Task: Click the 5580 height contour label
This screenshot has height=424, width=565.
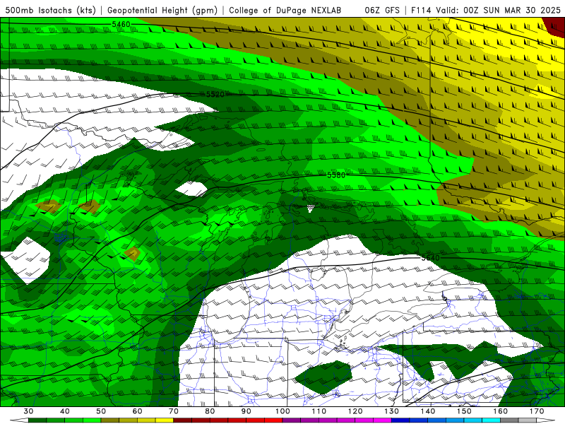Action: (x=336, y=175)
